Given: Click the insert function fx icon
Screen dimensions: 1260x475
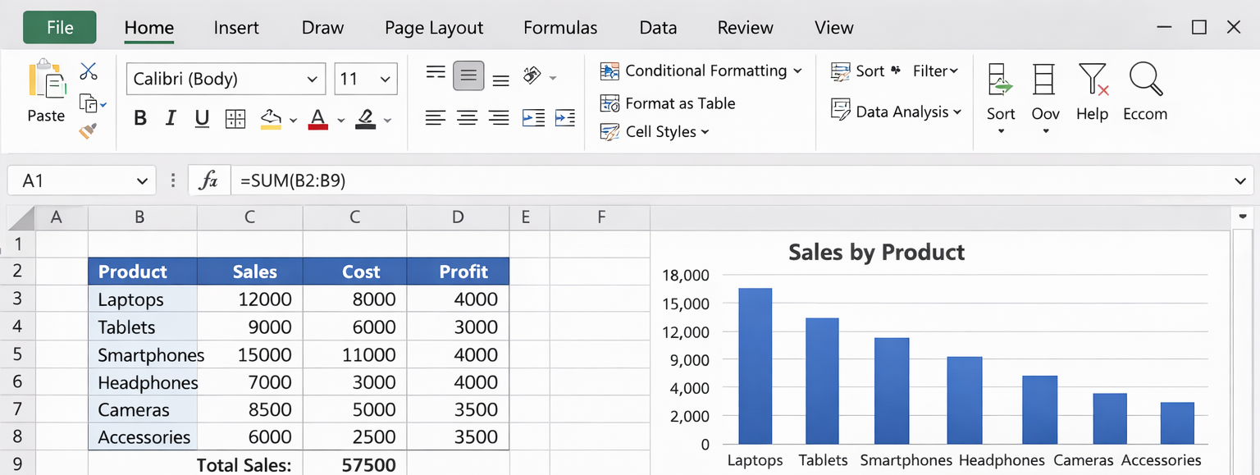Looking at the screenshot, I should pos(208,180).
